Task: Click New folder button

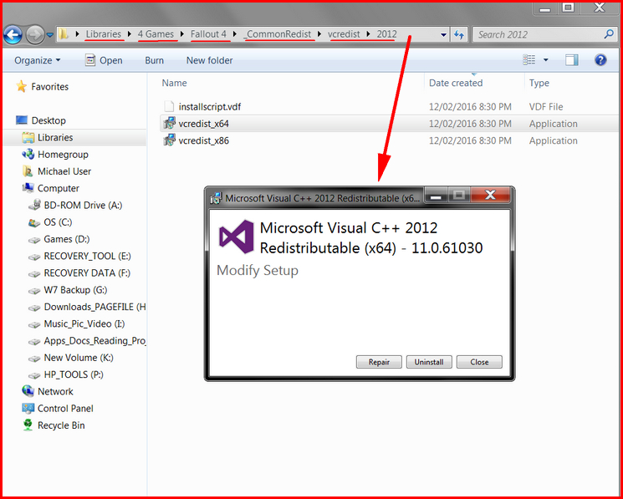Action: coord(209,60)
